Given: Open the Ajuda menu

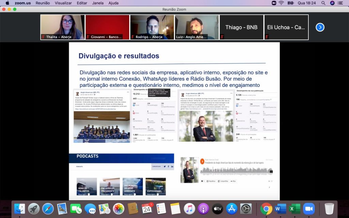Looking at the screenshot, I should tap(114, 3).
